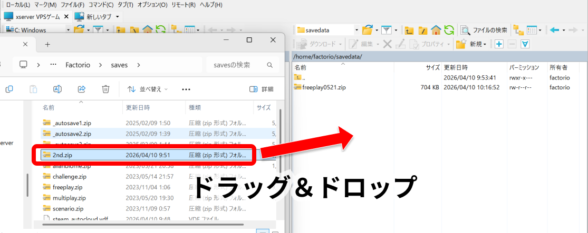Click the Explorer share icon
588x233 pixels.
82,89
